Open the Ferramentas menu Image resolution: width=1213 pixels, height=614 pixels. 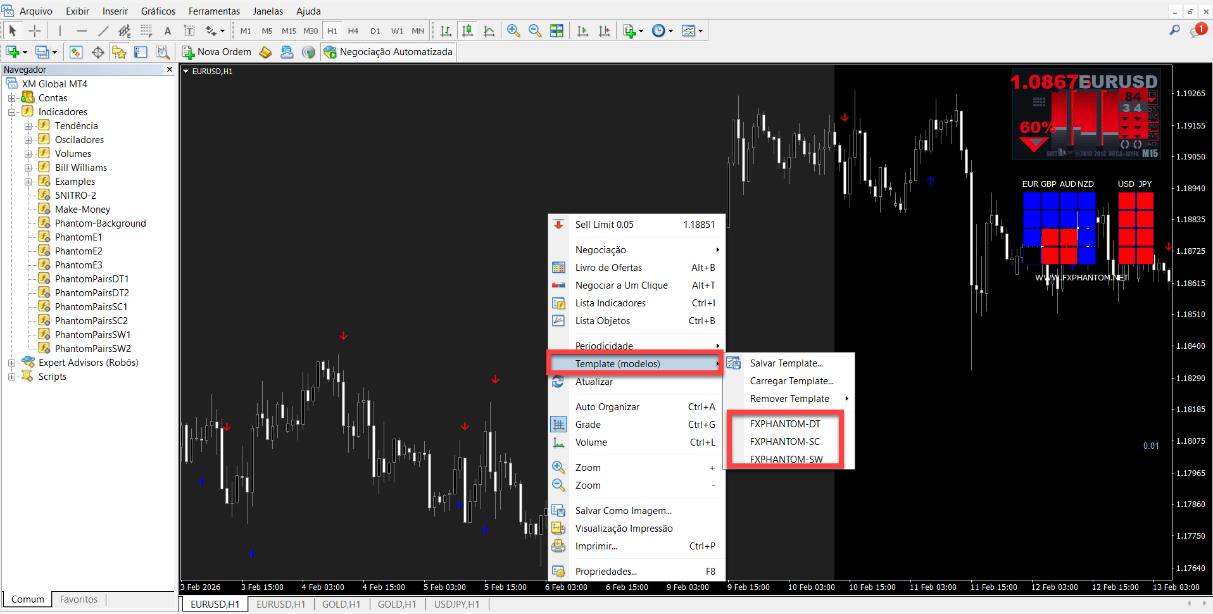point(214,11)
